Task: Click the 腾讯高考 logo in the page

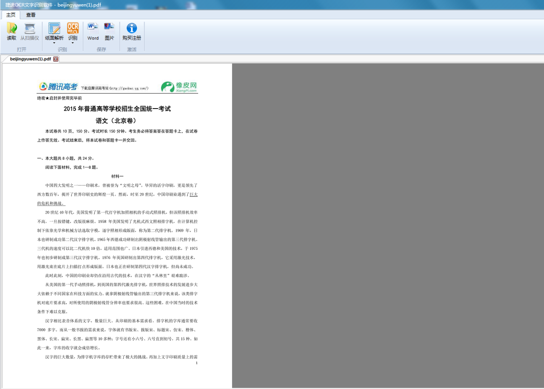Action: (58, 86)
